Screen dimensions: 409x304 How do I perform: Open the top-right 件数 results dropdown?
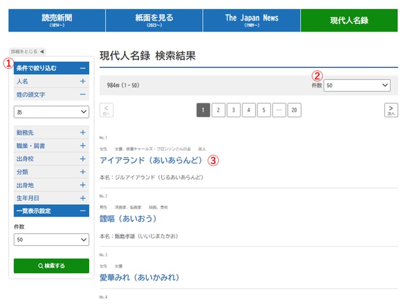coord(357,86)
